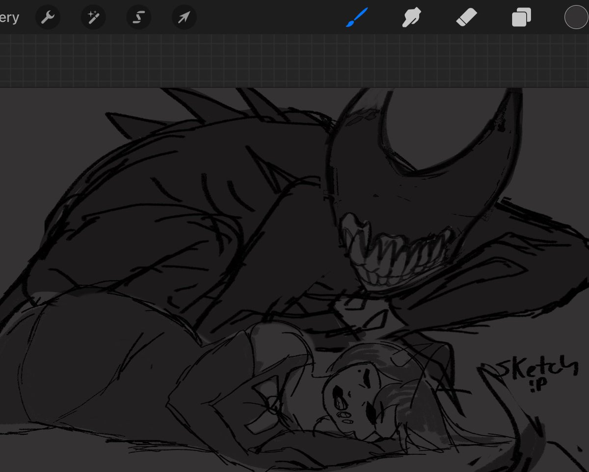589x472 pixels.
Task: Open the active color circle
Action: click(576, 18)
